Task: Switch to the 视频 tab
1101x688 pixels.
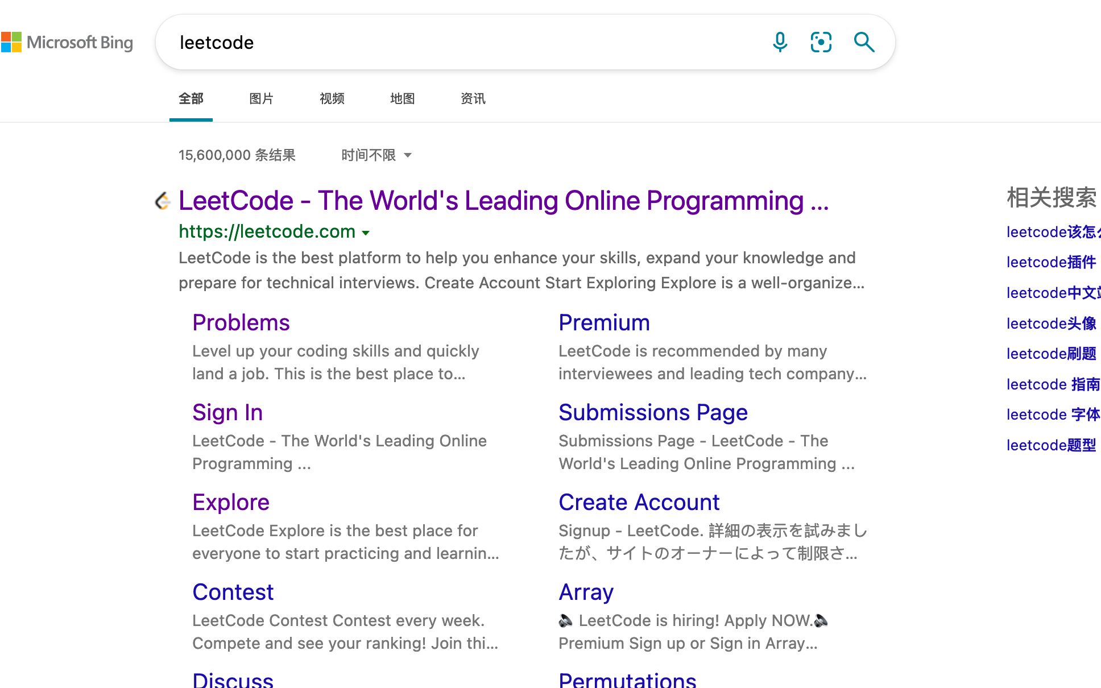Action: (x=333, y=98)
